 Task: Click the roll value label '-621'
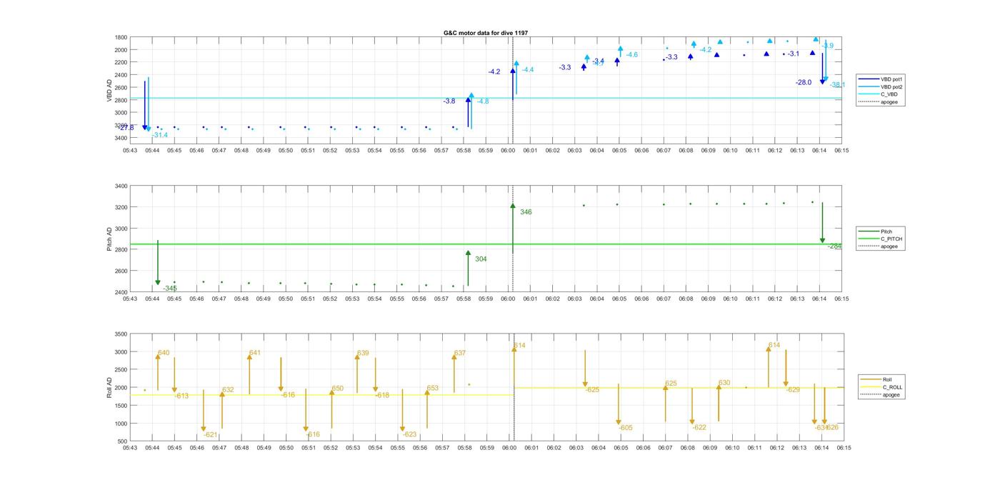tap(210, 435)
